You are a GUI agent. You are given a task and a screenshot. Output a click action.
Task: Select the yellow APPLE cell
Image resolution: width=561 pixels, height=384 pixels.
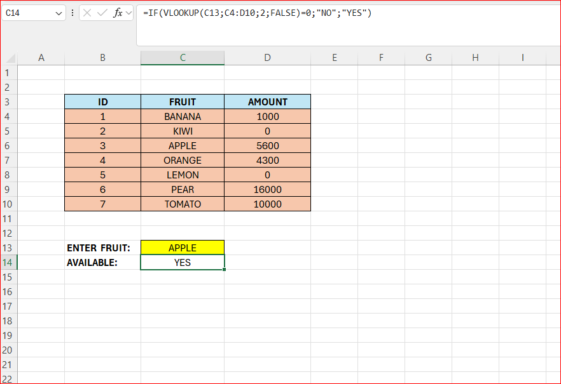(x=182, y=248)
